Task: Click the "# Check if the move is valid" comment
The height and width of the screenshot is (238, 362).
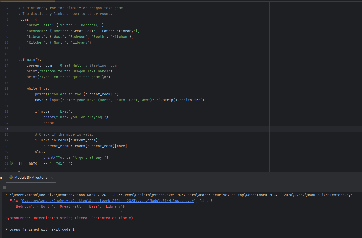Action: (x=64, y=135)
